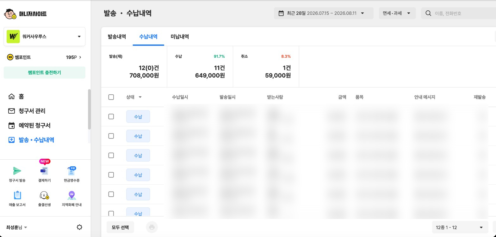
Task: Click the 안내 메시지 column header
Action: pyautogui.click(x=425, y=97)
